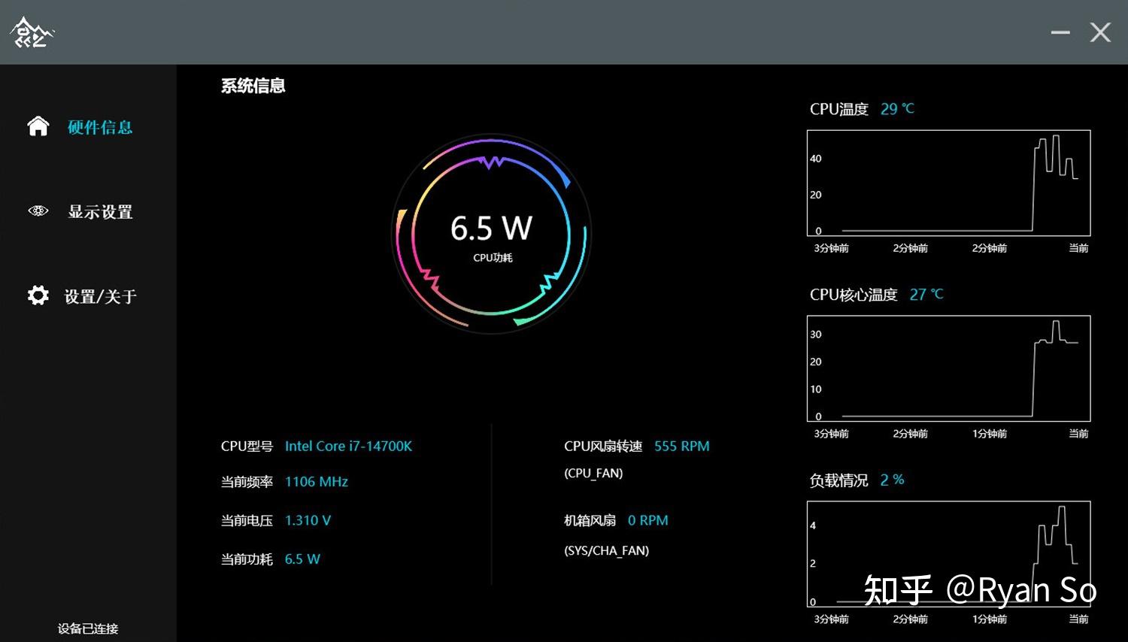Viewport: 1128px width, 642px height.
Task: Click the CPU风扇转速 label
Action: 603,446
